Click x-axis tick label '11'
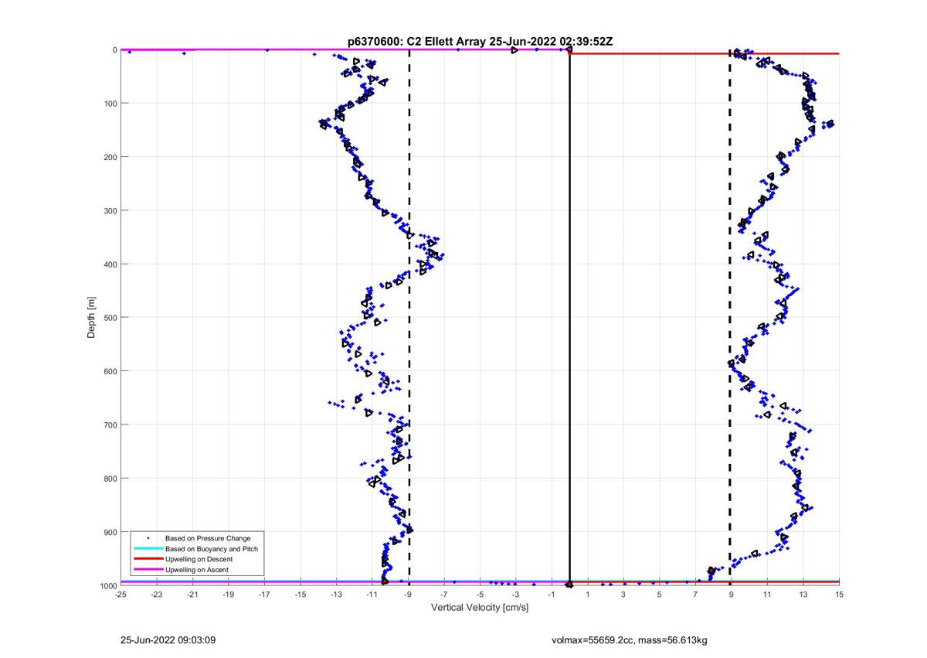 tap(767, 595)
